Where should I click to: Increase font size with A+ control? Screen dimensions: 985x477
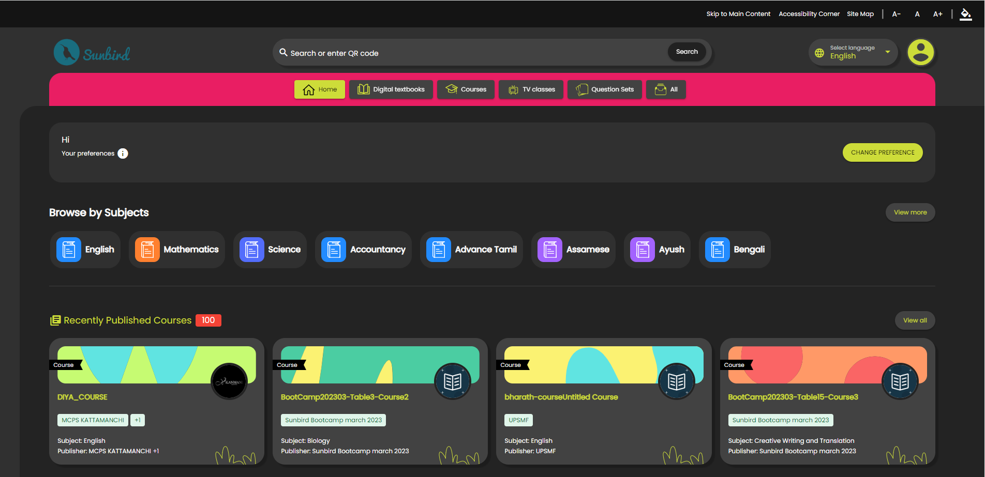point(937,14)
